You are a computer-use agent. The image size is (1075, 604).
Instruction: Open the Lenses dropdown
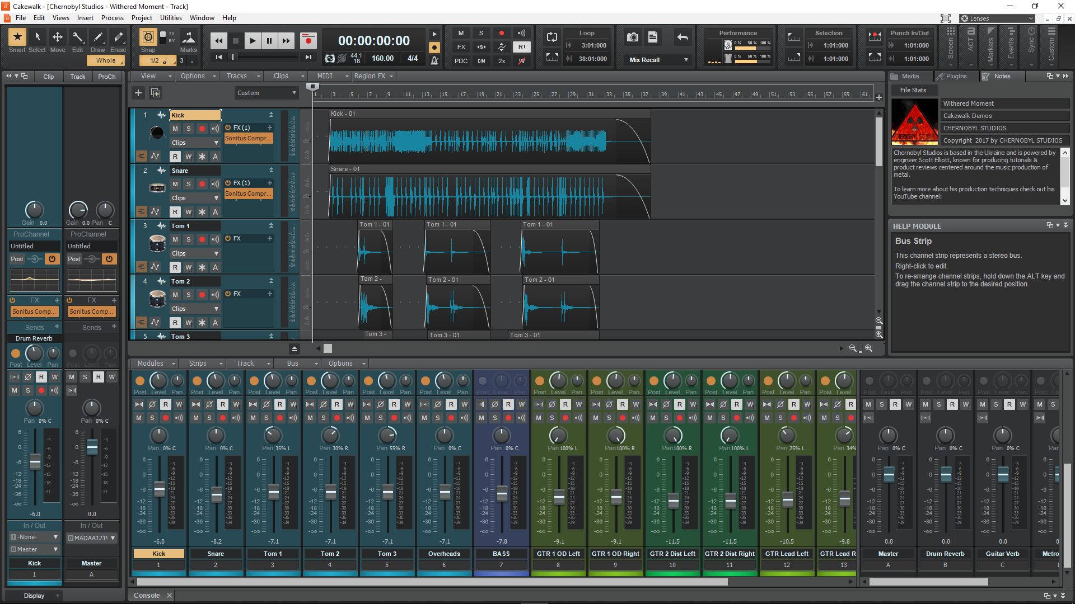[x=997, y=18]
